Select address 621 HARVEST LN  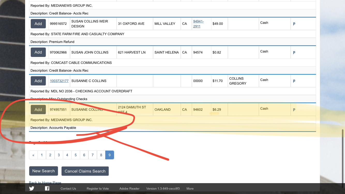tap(132, 52)
